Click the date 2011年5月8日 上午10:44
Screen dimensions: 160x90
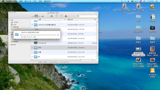76,38
